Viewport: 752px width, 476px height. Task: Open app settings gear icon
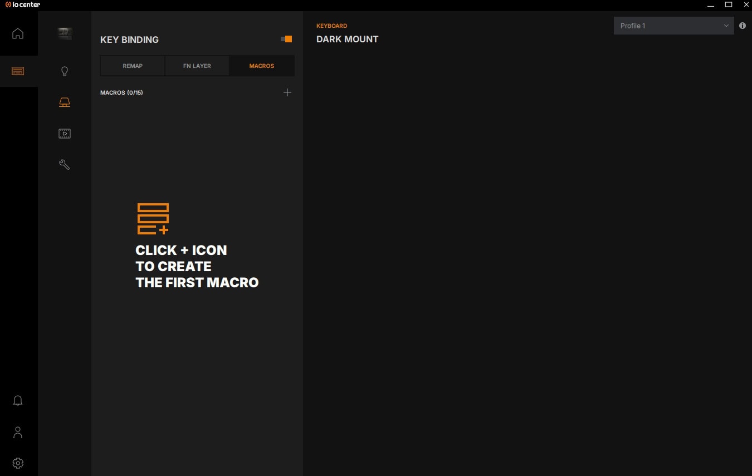coord(18,463)
